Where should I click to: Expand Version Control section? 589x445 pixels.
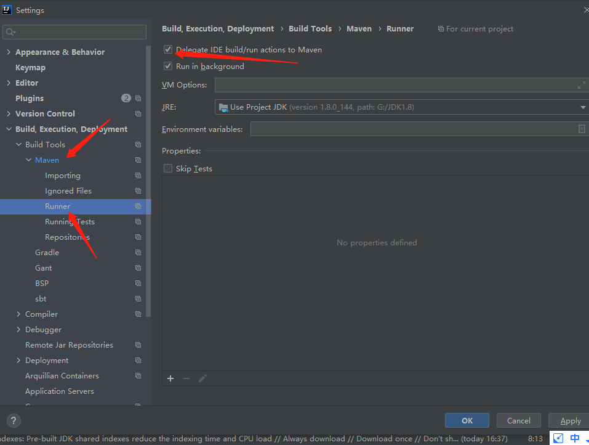tap(9, 113)
